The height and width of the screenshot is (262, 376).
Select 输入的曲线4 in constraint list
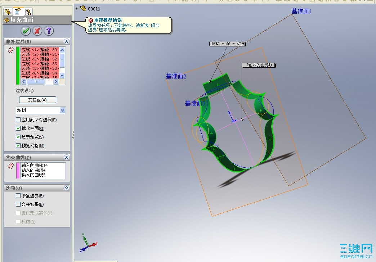click(33, 170)
